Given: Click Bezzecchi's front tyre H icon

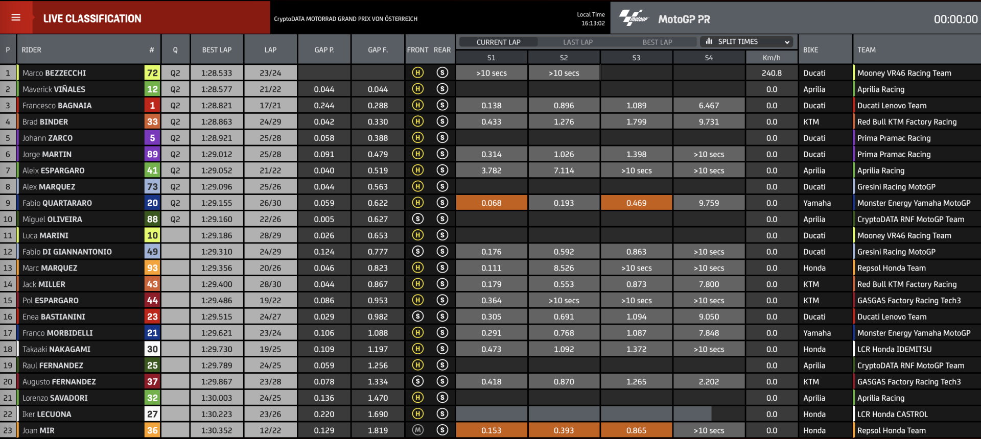Looking at the screenshot, I should (x=417, y=72).
